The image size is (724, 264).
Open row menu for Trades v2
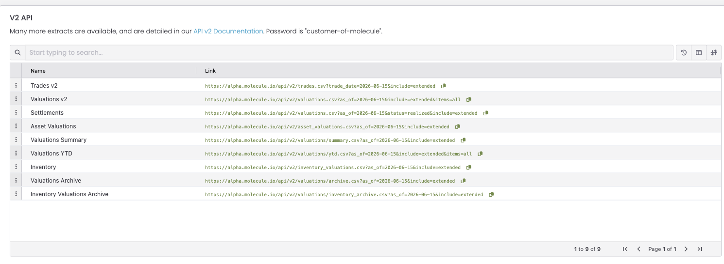[16, 85]
